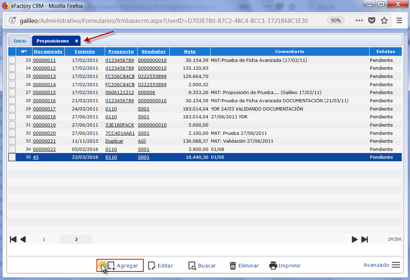The height and width of the screenshot is (280, 410).
Task: Check the box for row 23
Action: [x=12, y=60]
